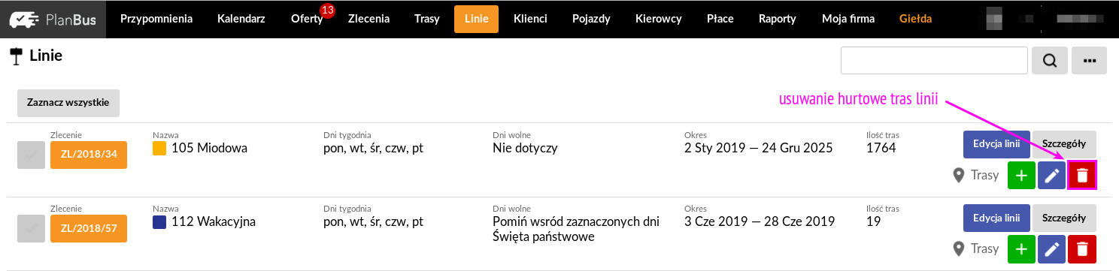Open the three-dots more options button
The width and height of the screenshot is (1119, 271).
pos(1089,61)
